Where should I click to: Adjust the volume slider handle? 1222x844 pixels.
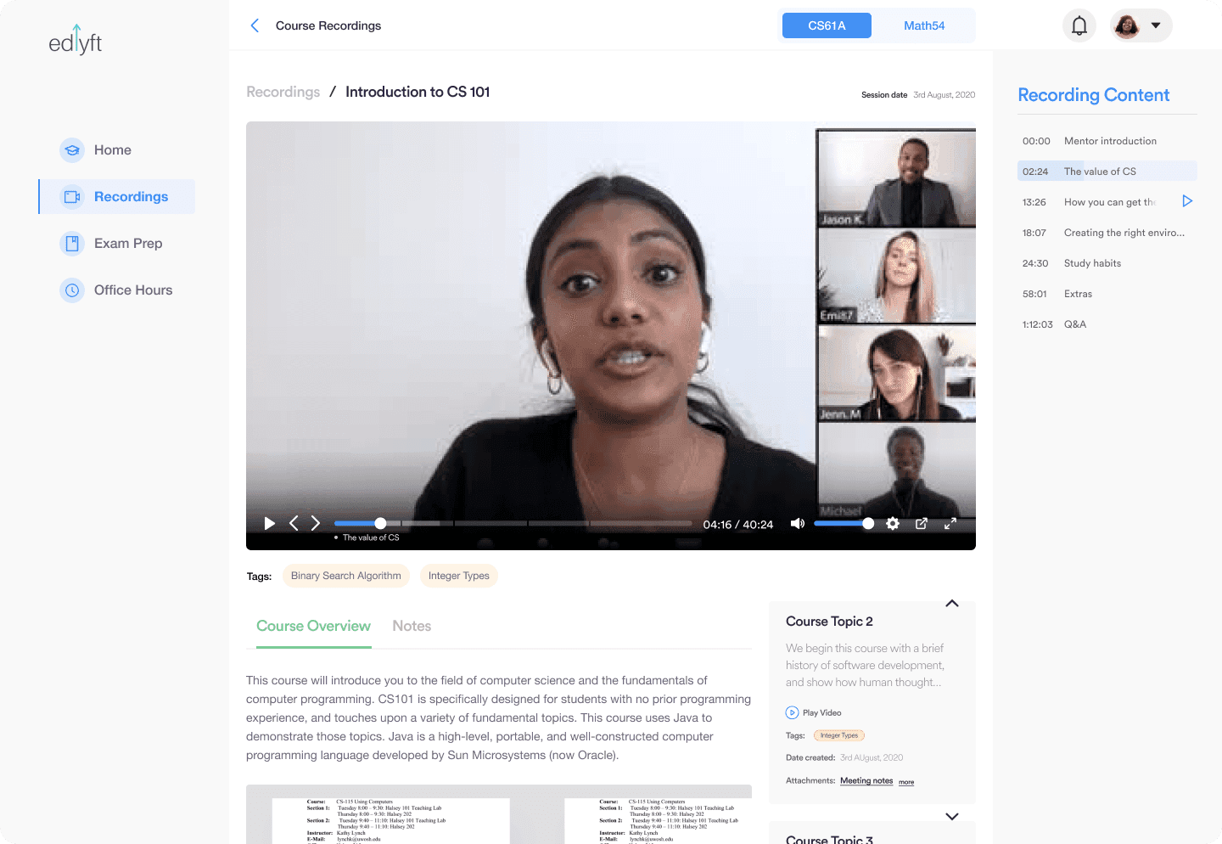pos(868,524)
